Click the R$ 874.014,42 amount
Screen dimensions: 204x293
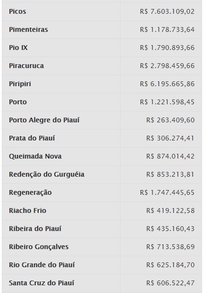(x=170, y=156)
